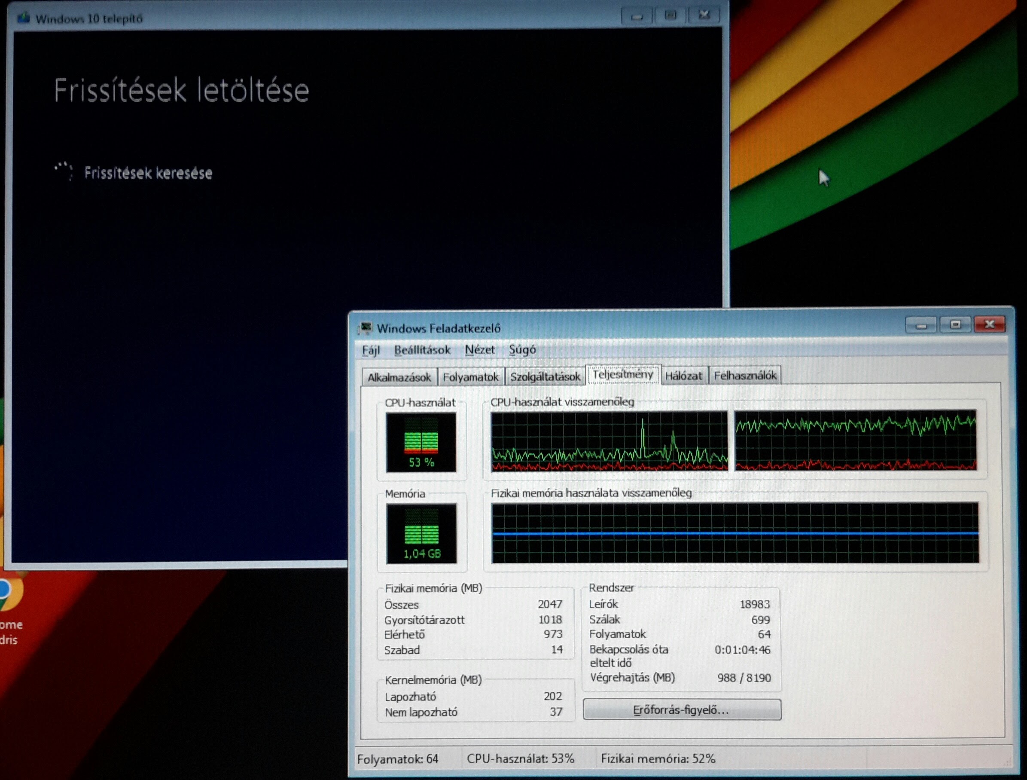The image size is (1027, 780).
Task: Click the Windows 10 telepítő title icon
Action: click(23, 18)
